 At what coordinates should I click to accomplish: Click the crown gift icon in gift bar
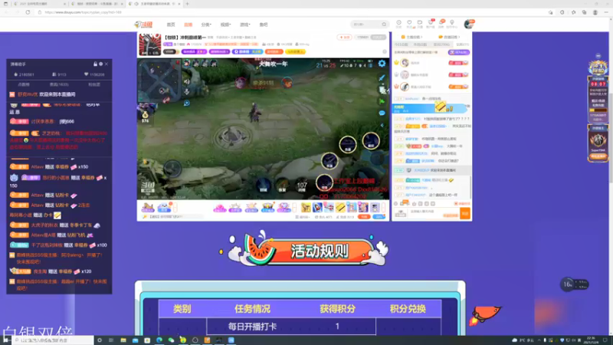pyautogui.click(x=267, y=207)
